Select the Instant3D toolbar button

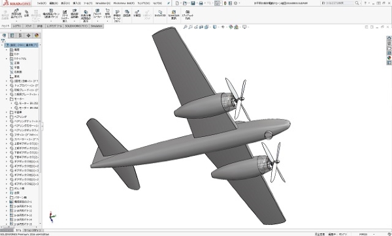tap(160, 14)
